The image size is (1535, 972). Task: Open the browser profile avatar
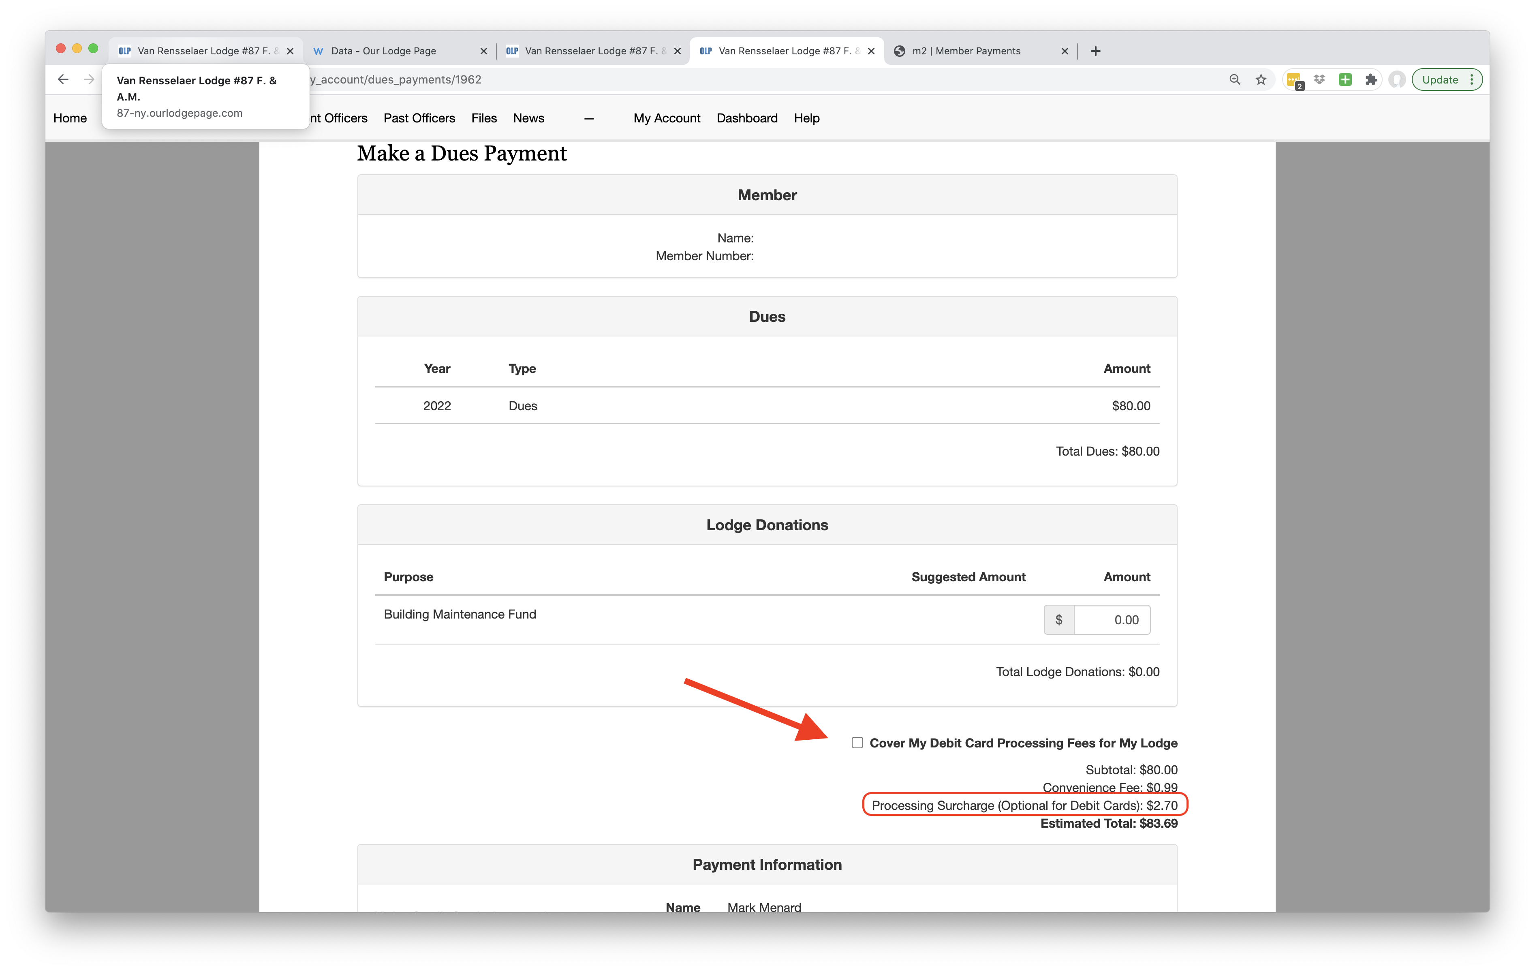[x=1397, y=80]
